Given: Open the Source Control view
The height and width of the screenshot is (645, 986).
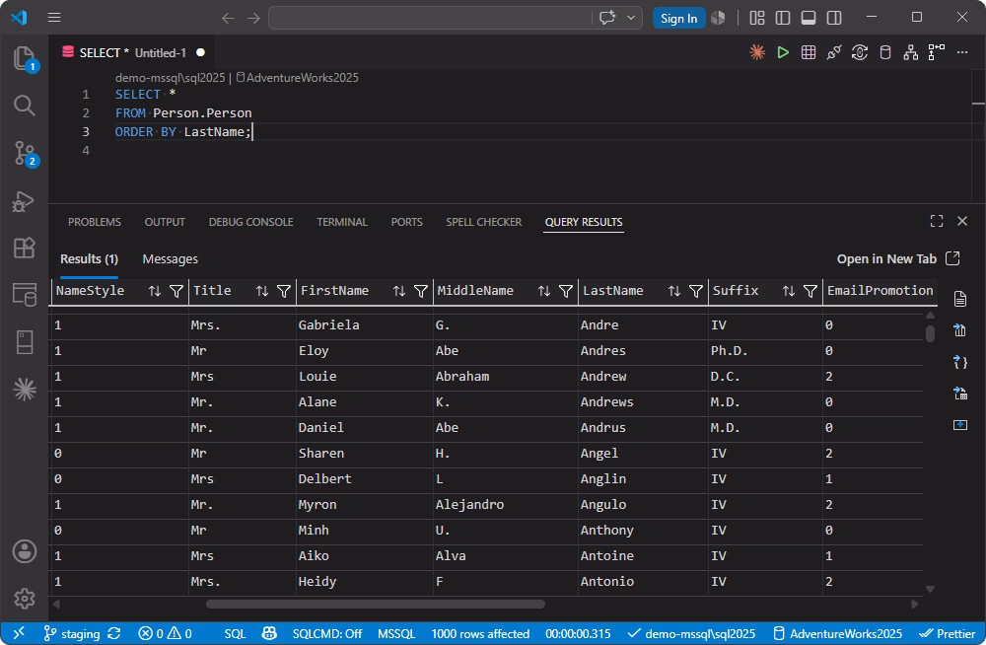Looking at the screenshot, I should click(25, 153).
